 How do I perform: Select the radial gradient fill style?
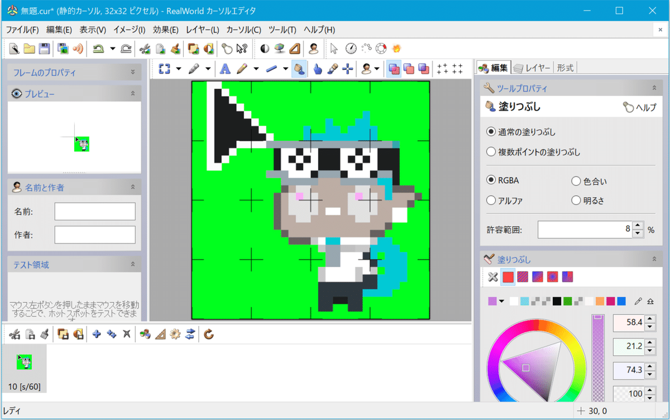553,276
